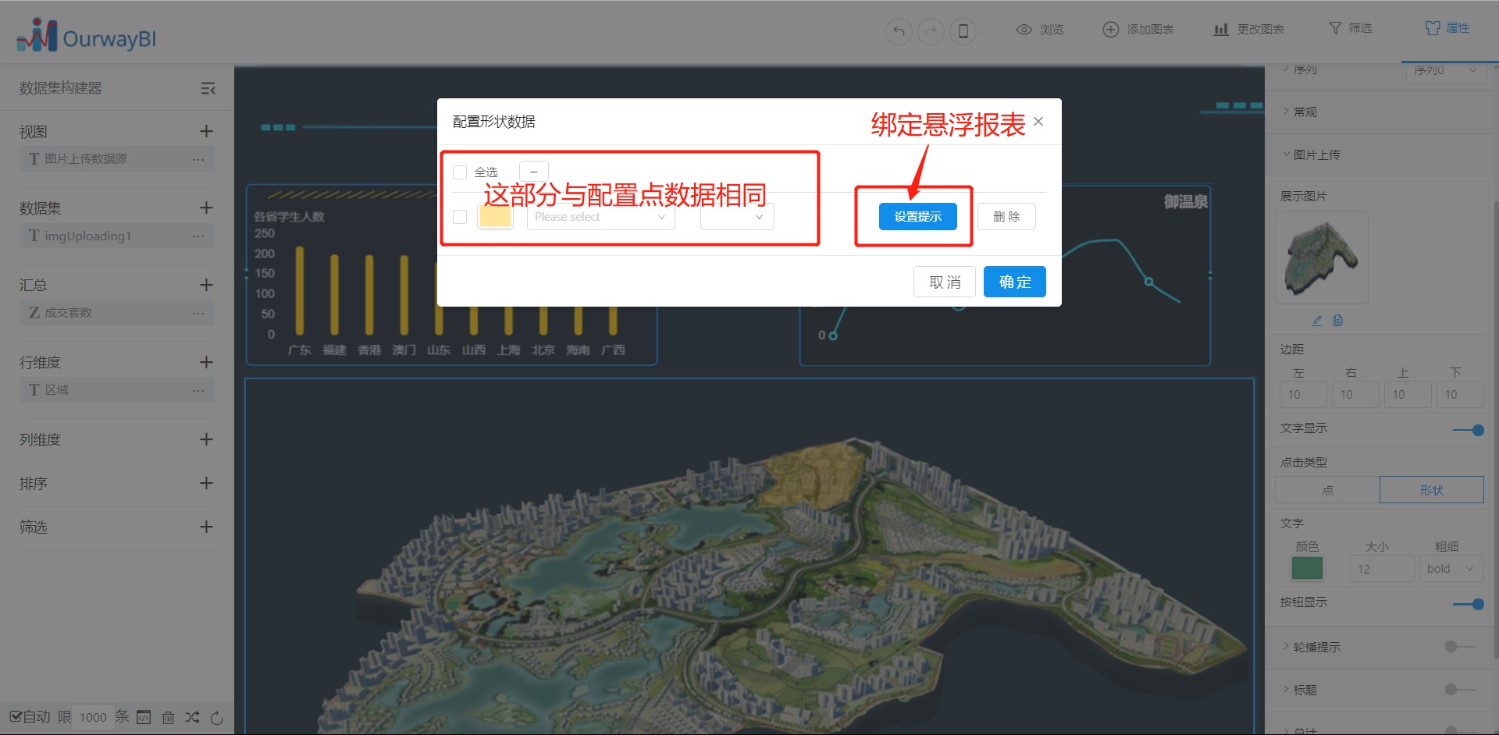Open more options for 区域

pos(198,390)
